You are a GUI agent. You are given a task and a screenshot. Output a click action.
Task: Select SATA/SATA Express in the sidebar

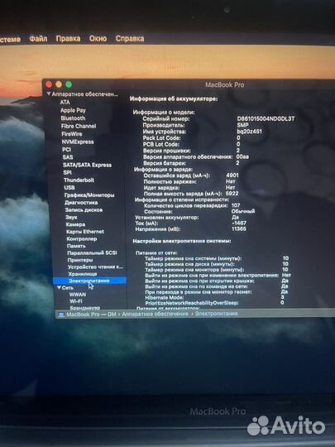(x=87, y=165)
